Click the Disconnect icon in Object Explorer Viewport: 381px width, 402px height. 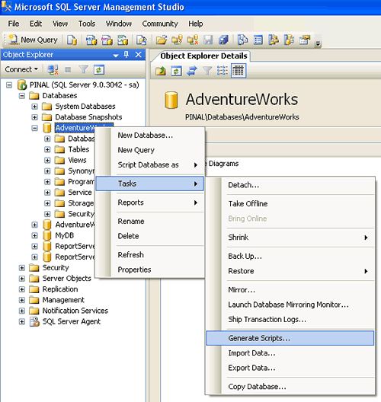[x=53, y=69]
